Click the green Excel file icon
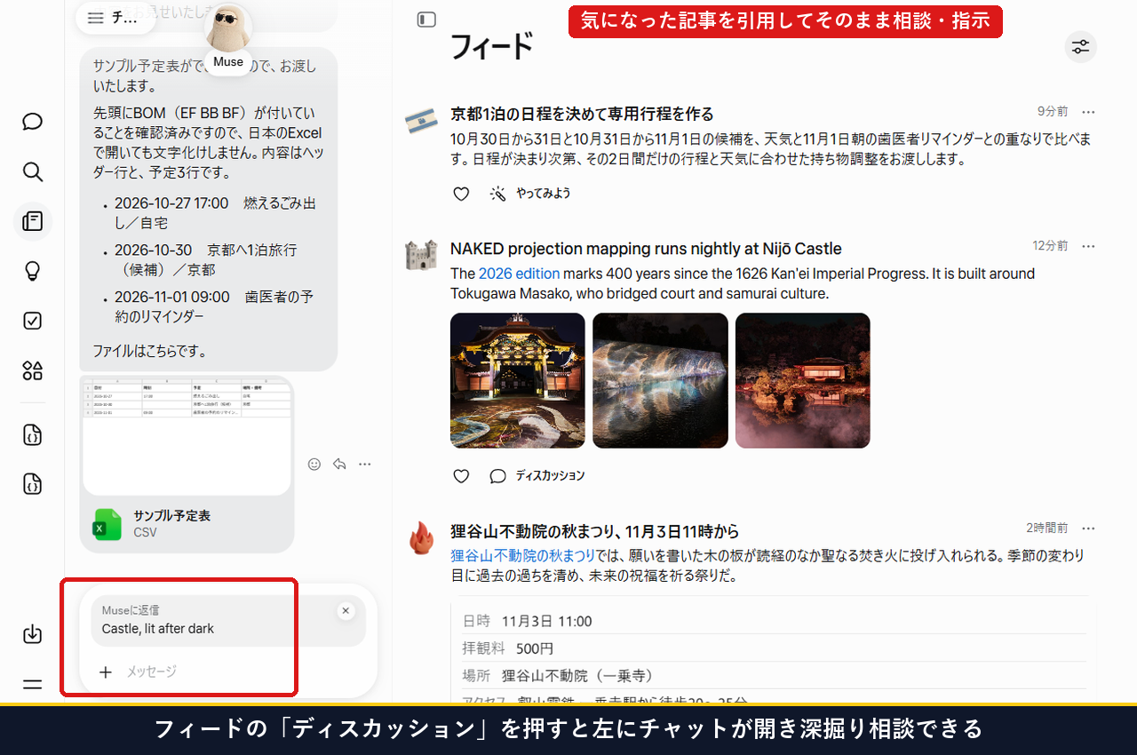The width and height of the screenshot is (1137, 755). 107,525
